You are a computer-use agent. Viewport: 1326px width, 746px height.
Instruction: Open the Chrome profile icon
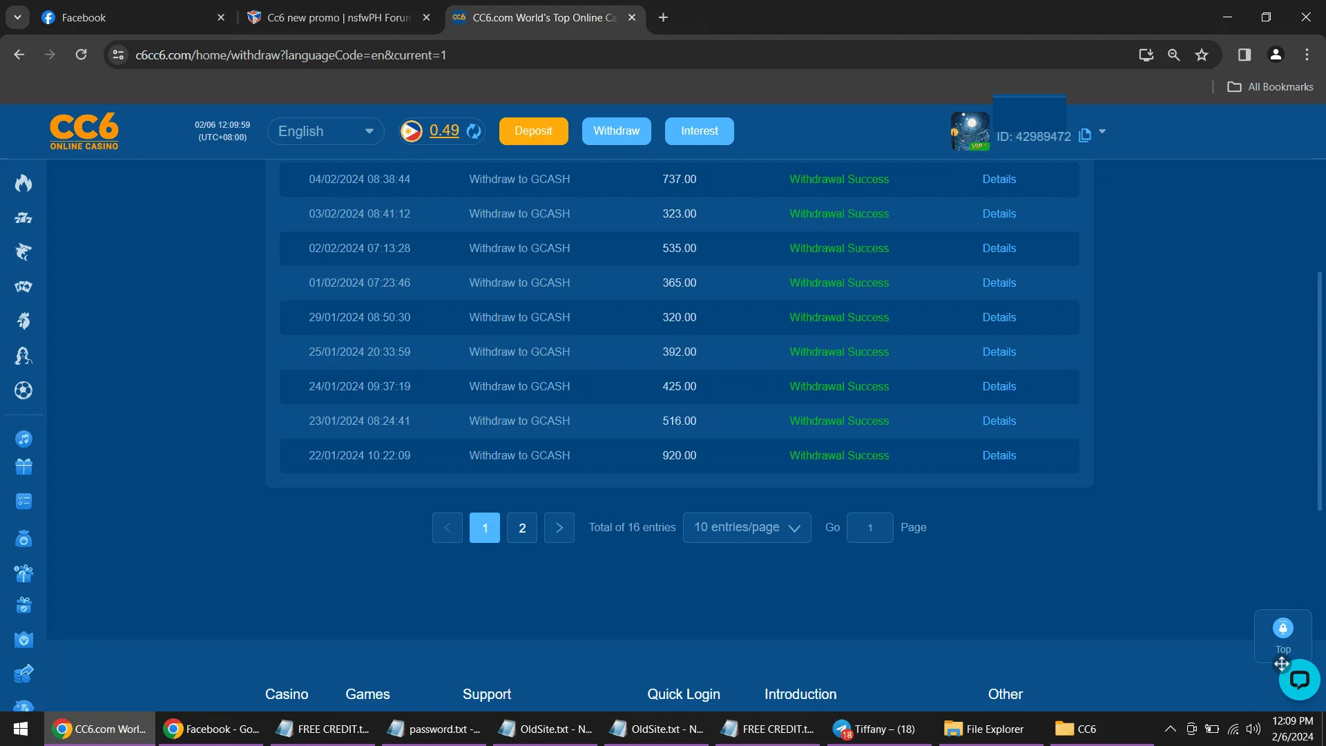click(1276, 55)
